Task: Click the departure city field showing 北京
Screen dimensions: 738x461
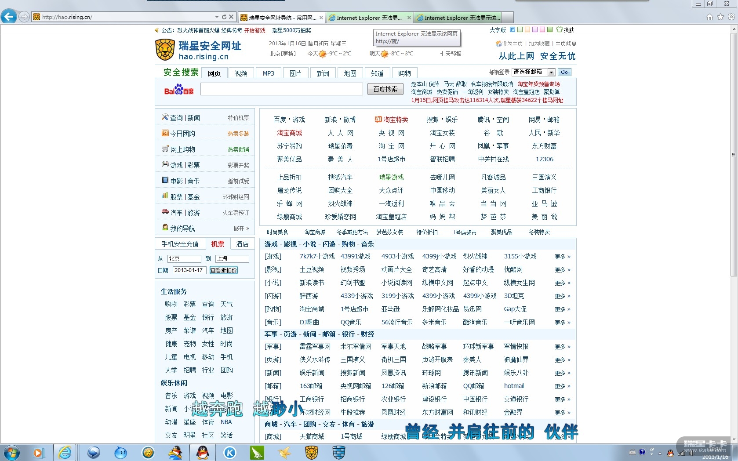Action: point(184,259)
